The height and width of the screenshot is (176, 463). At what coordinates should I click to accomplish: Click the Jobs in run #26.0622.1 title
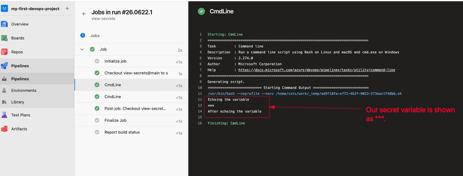pyautogui.click(x=122, y=12)
